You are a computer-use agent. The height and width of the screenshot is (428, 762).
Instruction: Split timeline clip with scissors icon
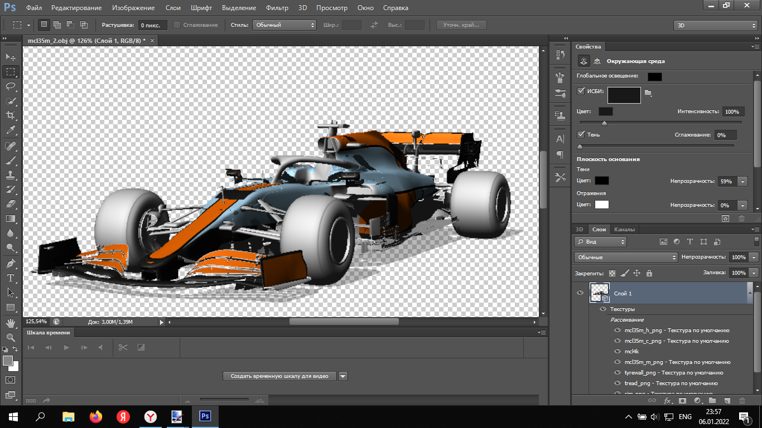pyautogui.click(x=123, y=347)
